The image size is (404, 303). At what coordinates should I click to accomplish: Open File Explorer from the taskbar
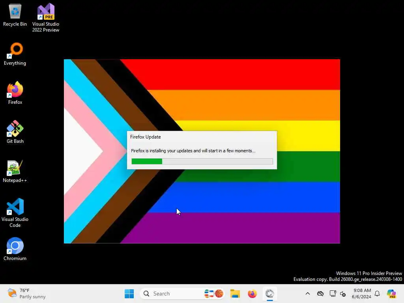point(235,294)
